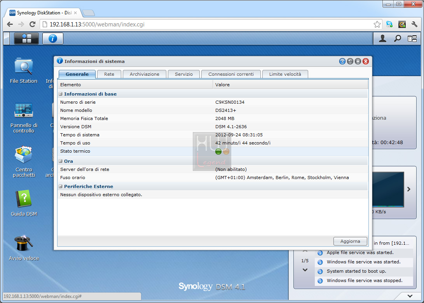
Task: Click the Skype extension icon in browser toolbar
Action: pos(389,24)
